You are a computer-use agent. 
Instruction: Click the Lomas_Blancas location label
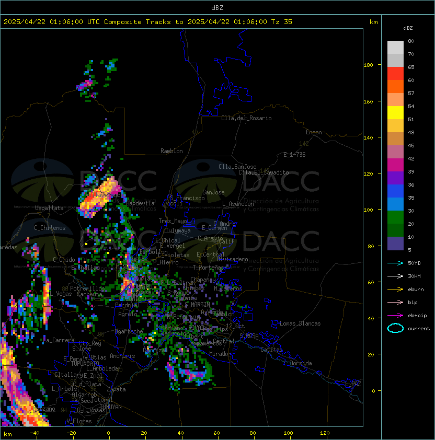pyautogui.click(x=300, y=323)
